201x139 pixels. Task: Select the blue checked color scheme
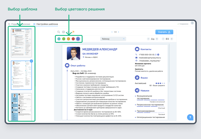click(x=78, y=39)
